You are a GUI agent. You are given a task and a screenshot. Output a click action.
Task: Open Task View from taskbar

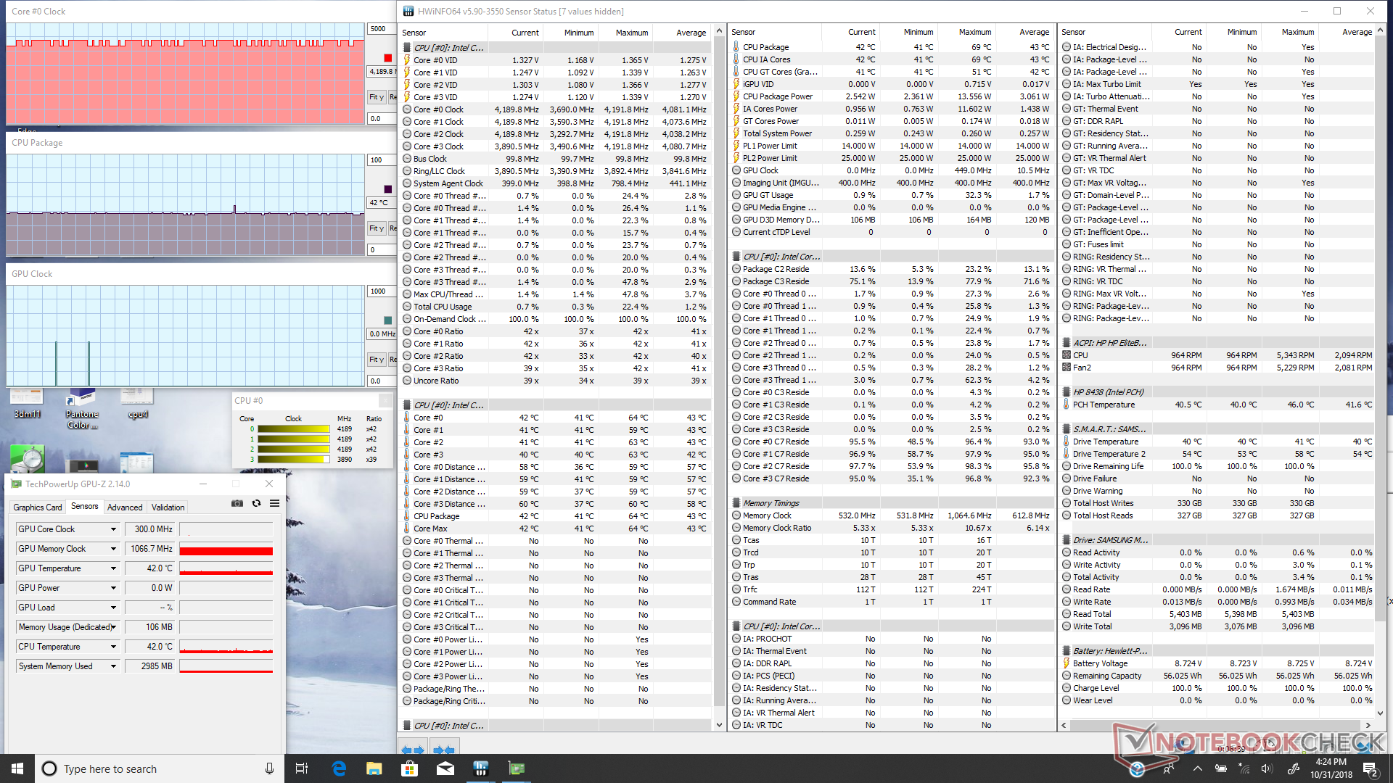coord(303,768)
